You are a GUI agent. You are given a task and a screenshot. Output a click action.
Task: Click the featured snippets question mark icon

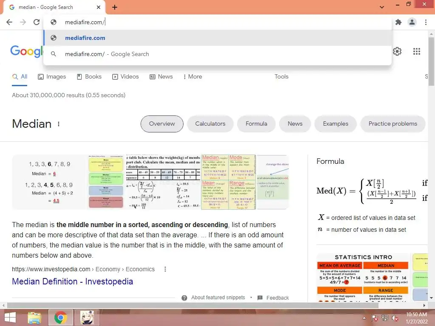pos(184,298)
